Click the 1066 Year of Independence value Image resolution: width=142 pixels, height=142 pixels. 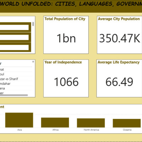[66, 82]
